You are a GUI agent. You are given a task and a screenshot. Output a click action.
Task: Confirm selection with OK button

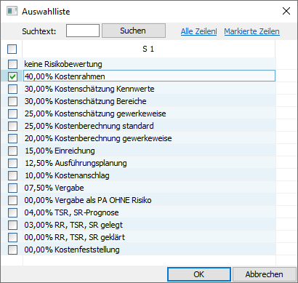[199, 274]
